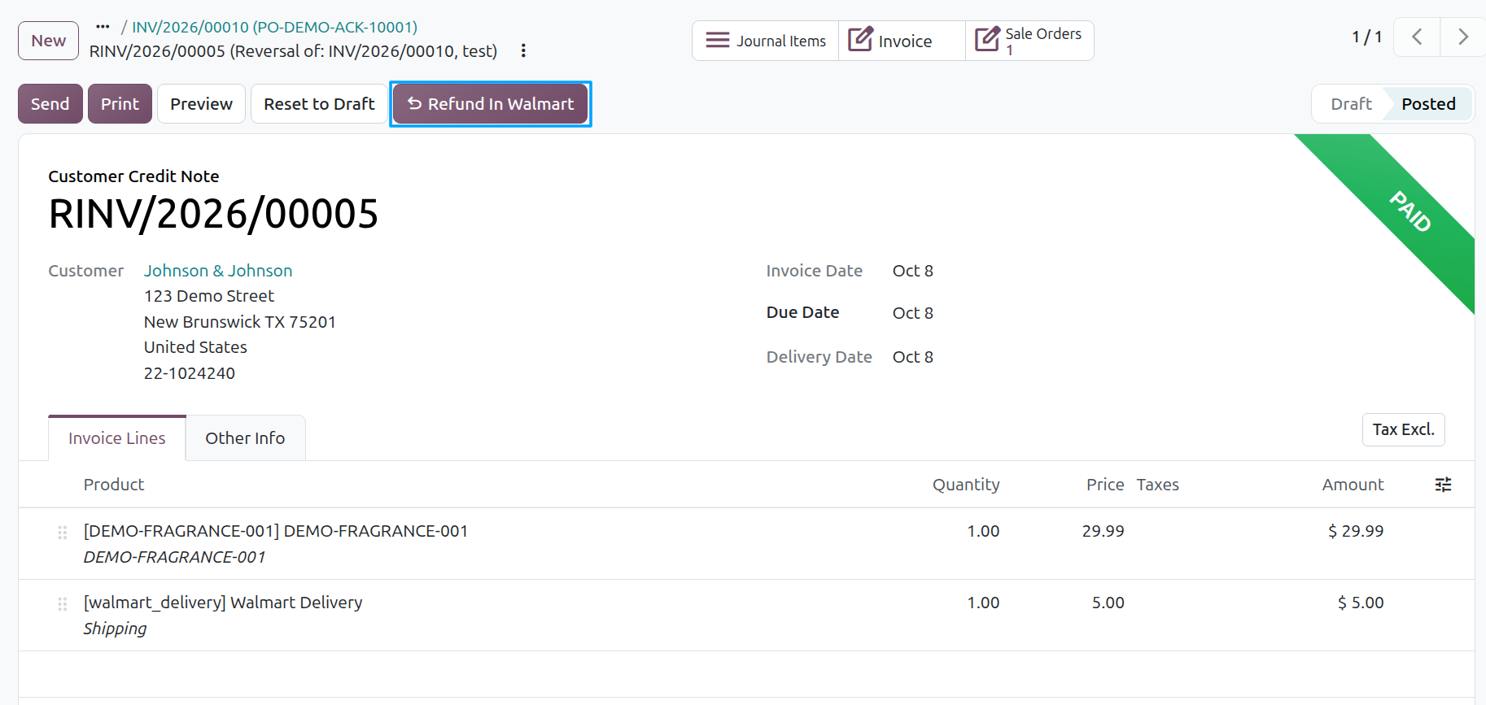Click the Shipping line description
This screenshot has height=705, width=1486.
point(115,629)
